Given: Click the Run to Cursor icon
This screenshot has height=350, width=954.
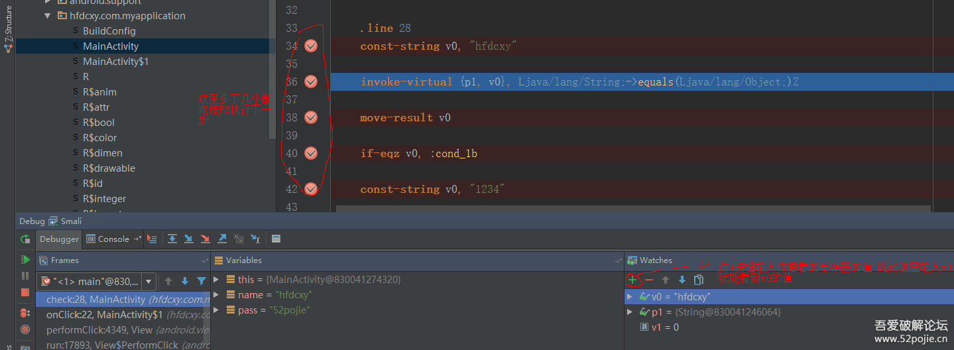Looking at the screenshot, I should pos(255,239).
